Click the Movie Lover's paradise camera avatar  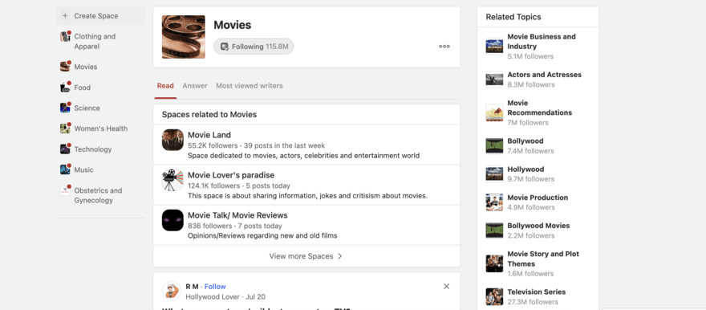173,180
